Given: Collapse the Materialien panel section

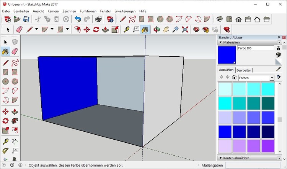Looking at the screenshot, I should (x=220, y=43).
